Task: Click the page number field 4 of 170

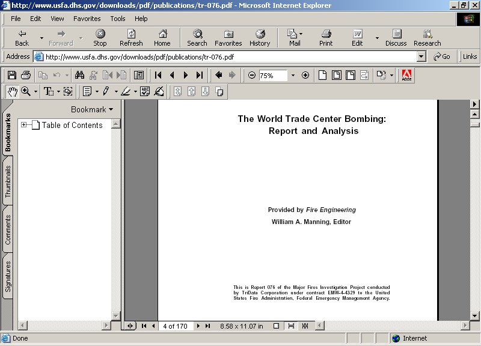Action: click(x=175, y=326)
